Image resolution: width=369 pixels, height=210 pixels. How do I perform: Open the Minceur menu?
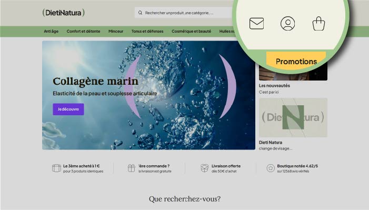tap(116, 31)
